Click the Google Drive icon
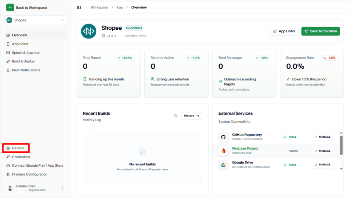 (223, 165)
